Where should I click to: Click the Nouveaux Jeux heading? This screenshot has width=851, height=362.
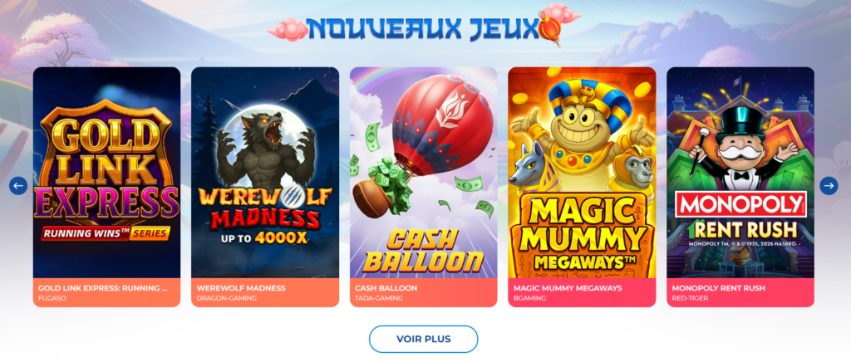point(422,29)
